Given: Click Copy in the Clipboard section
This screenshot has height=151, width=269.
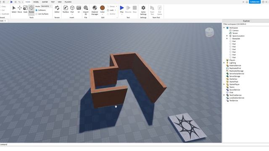Looking at the screenshot, I should coord(3,7).
